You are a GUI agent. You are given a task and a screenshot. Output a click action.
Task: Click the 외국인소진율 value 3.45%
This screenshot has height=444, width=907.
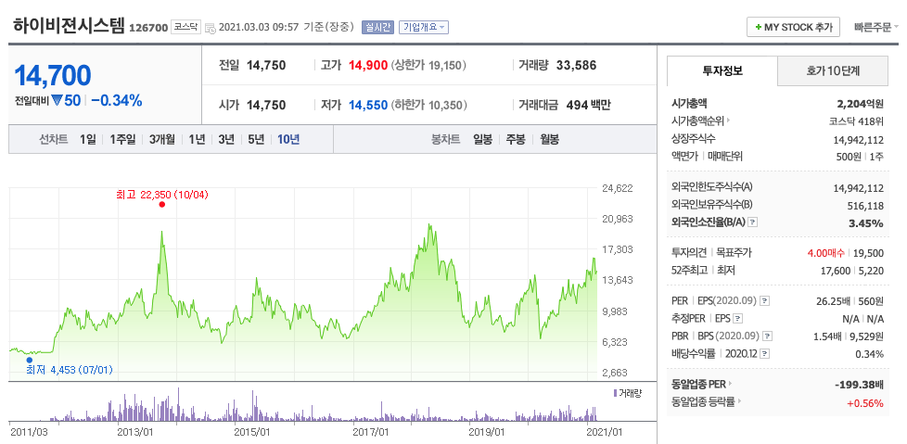pos(866,223)
